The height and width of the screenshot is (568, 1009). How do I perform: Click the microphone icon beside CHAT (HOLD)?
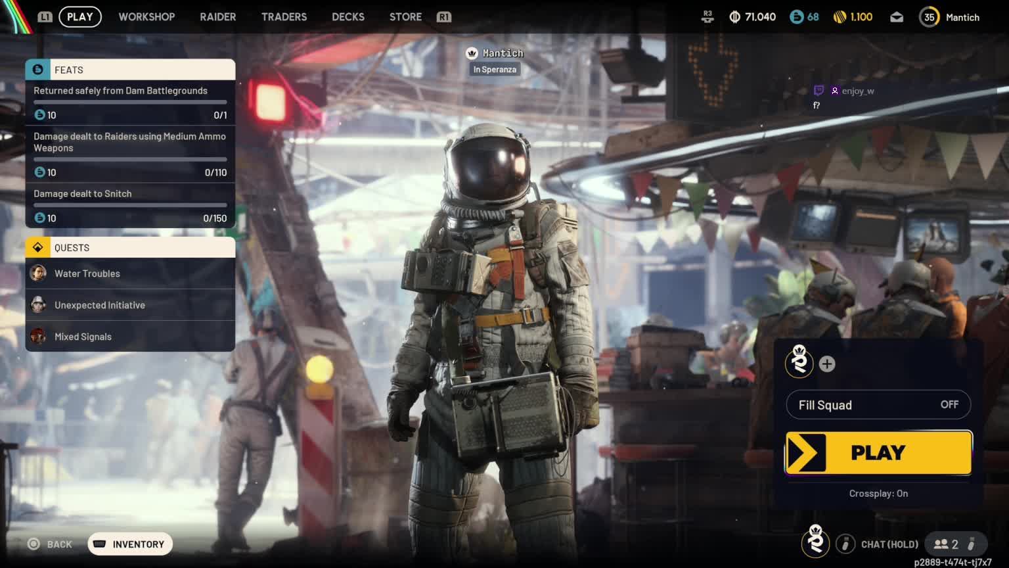(845, 544)
